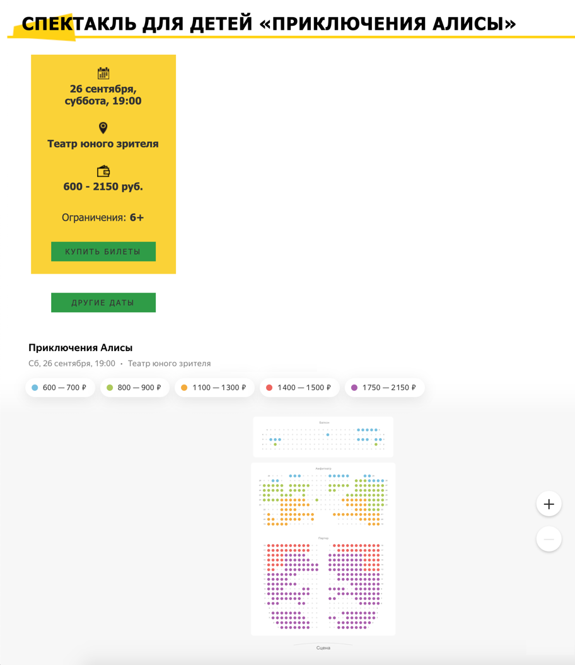This screenshot has width=575, height=665.
Task: Click the «Партер» section label
Action: 323,538
